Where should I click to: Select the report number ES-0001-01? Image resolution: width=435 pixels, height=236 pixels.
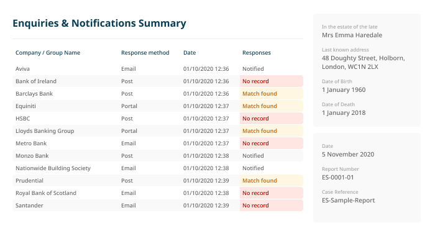click(x=337, y=178)
